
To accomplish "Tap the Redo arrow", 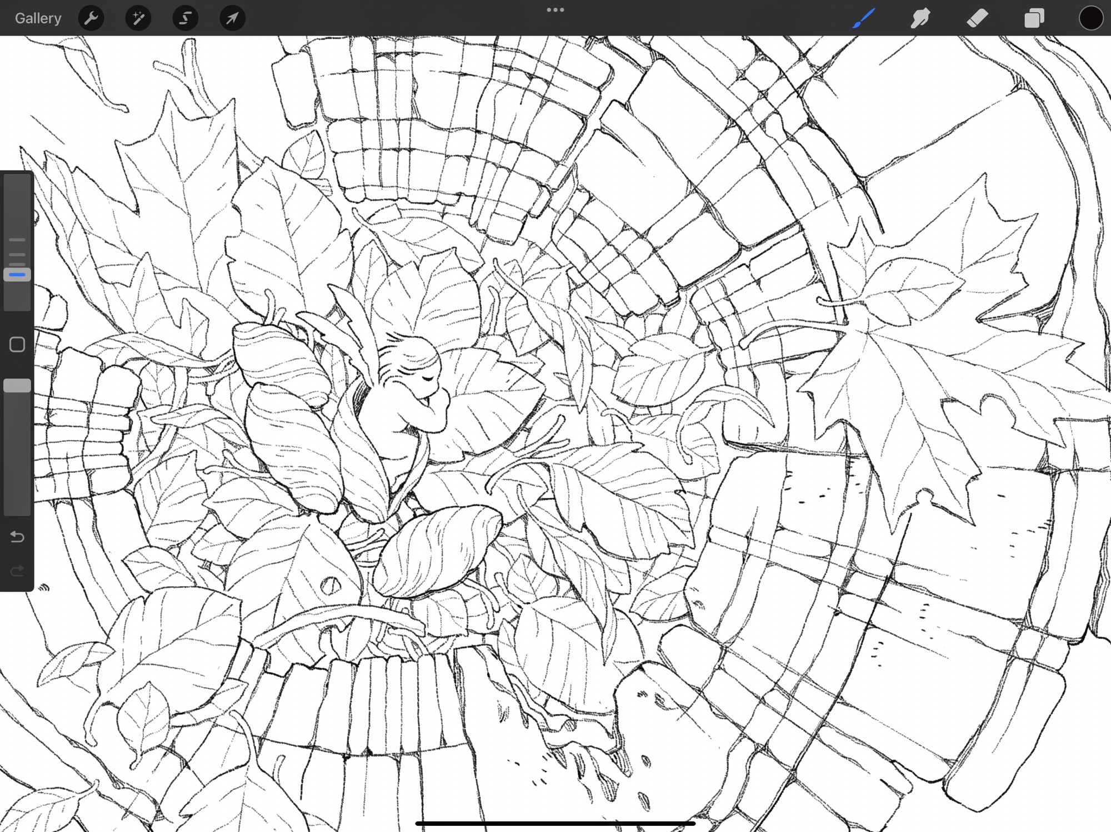I will (x=17, y=570).
